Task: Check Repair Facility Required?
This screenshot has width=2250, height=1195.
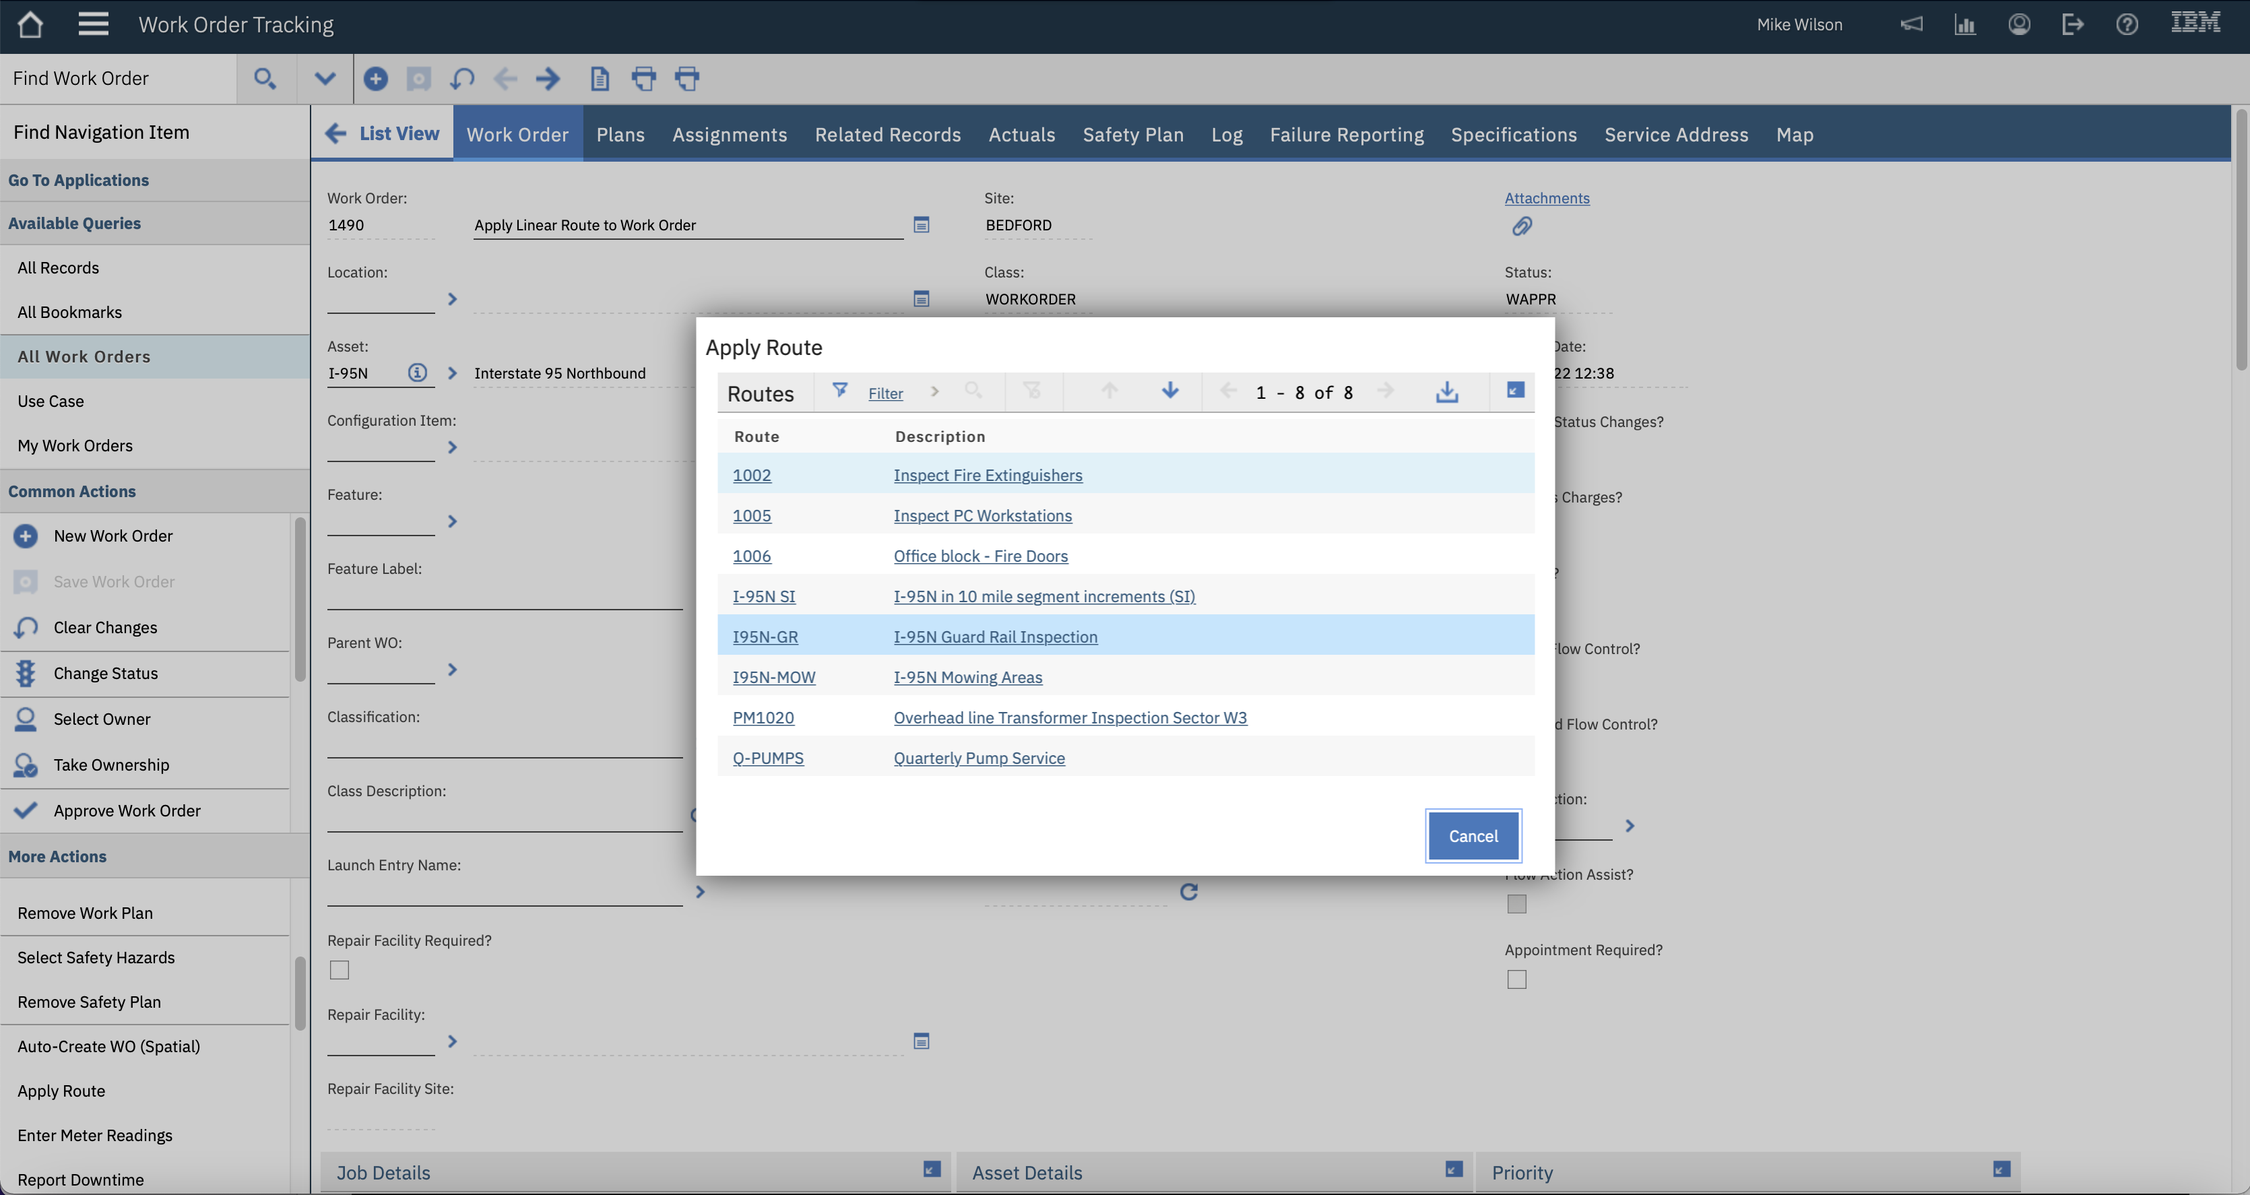Action: (339, 969)
